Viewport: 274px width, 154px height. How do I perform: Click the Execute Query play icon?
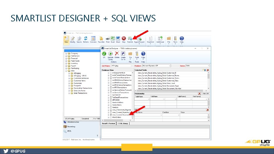tap(110, 54)
